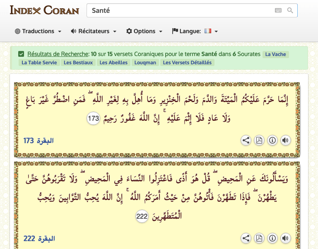Image resolution: width=318 pixels, height=249 pixels.
Task: Show info for verse 173
Action: [x=272, y=140]
